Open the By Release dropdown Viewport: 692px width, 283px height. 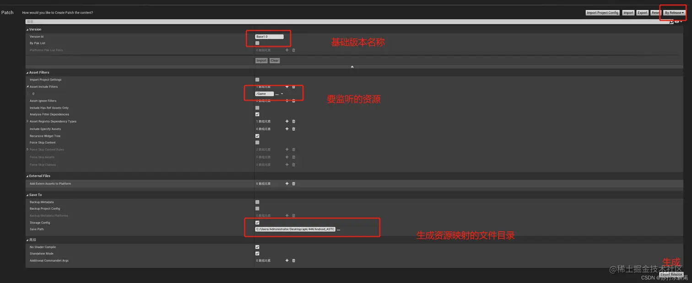(x=672, y=12)
